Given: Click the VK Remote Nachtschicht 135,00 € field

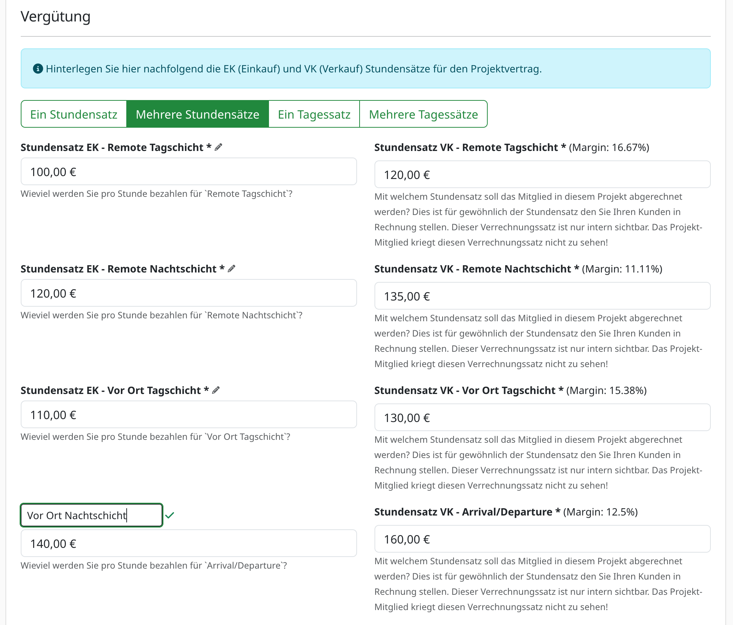Looking at the screenshot, I should point(542,296).
